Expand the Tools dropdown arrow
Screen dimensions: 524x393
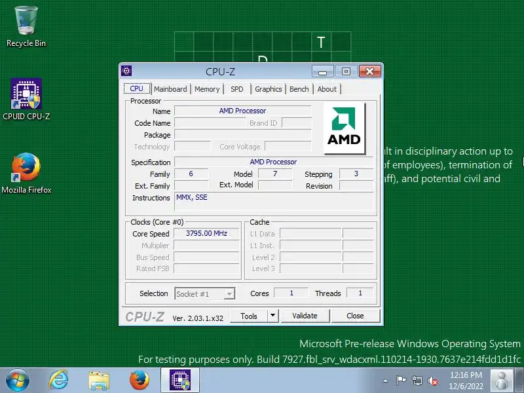click(273, 316)
